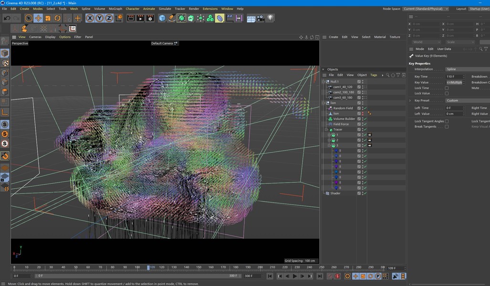Screen dimensions: 490x286
Task: Enable the Lock Time checkbox
Action: [x=447, y=88]
